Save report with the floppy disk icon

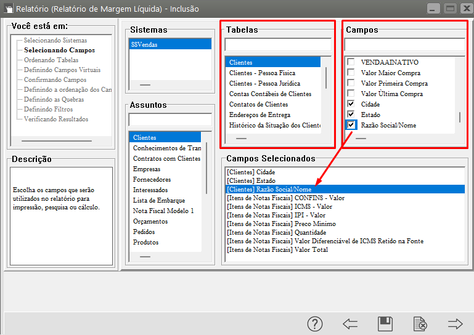point(385,323)
